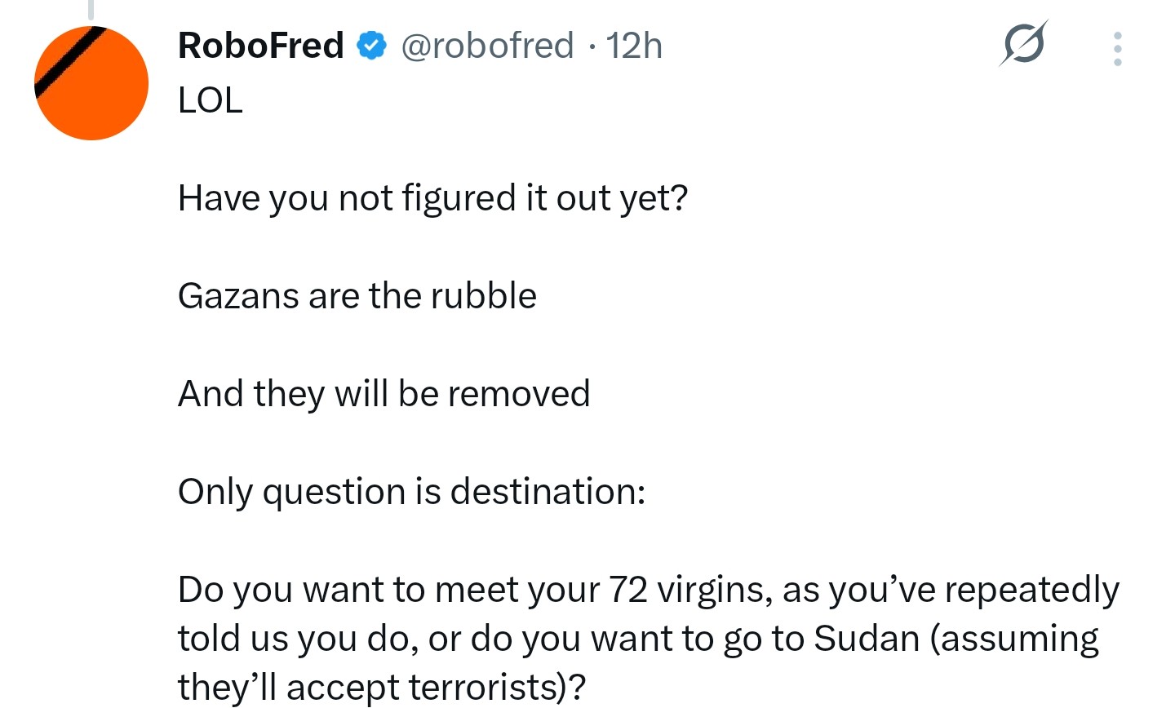Open the @robofred handle link

[x=487, y=46]
